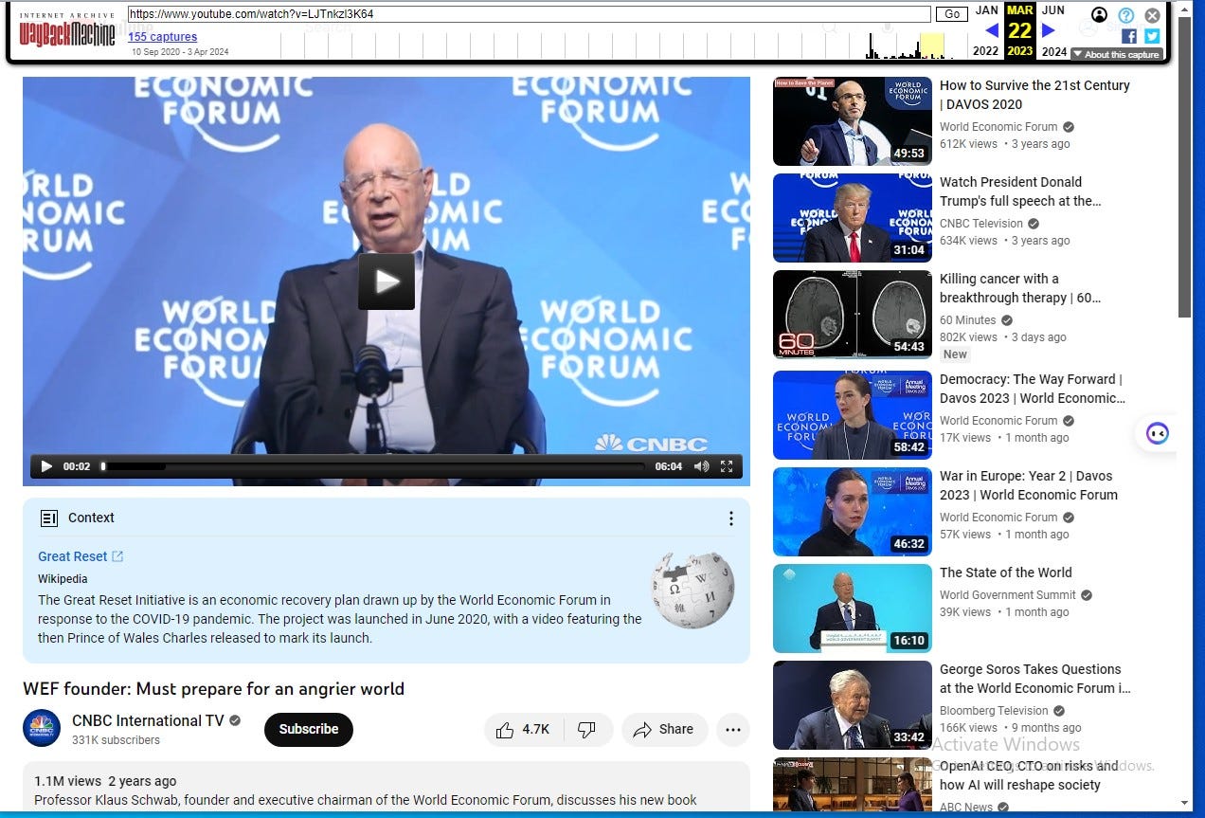1205x818 pixels.
Task: Click the Wayback capture timeline histogram
Action: [x=624, y=45]
